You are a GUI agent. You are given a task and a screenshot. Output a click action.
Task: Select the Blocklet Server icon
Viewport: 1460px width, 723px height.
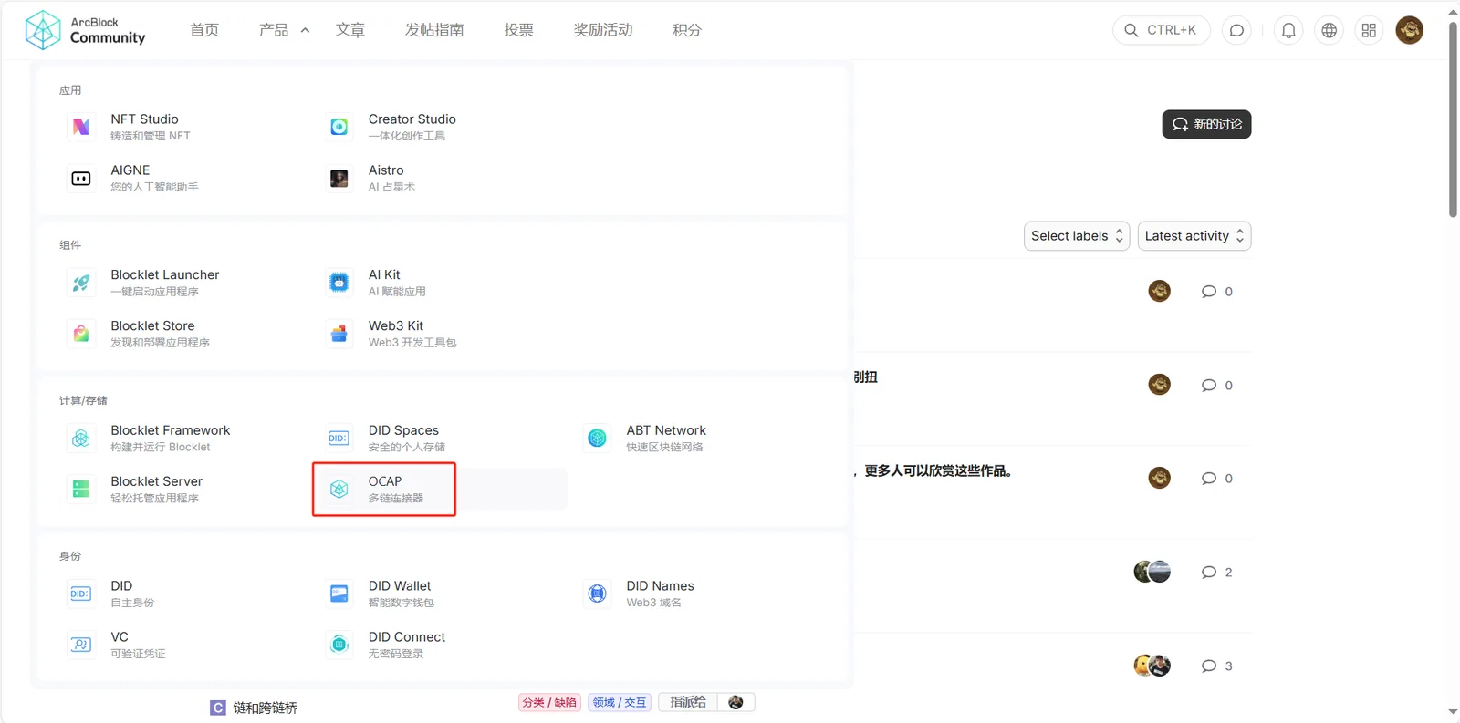[81, 489]
